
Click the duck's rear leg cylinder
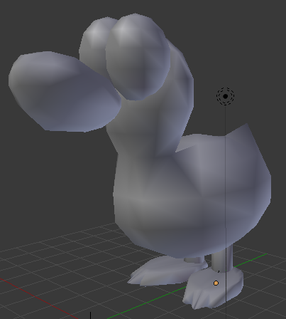tap(194, 260)
